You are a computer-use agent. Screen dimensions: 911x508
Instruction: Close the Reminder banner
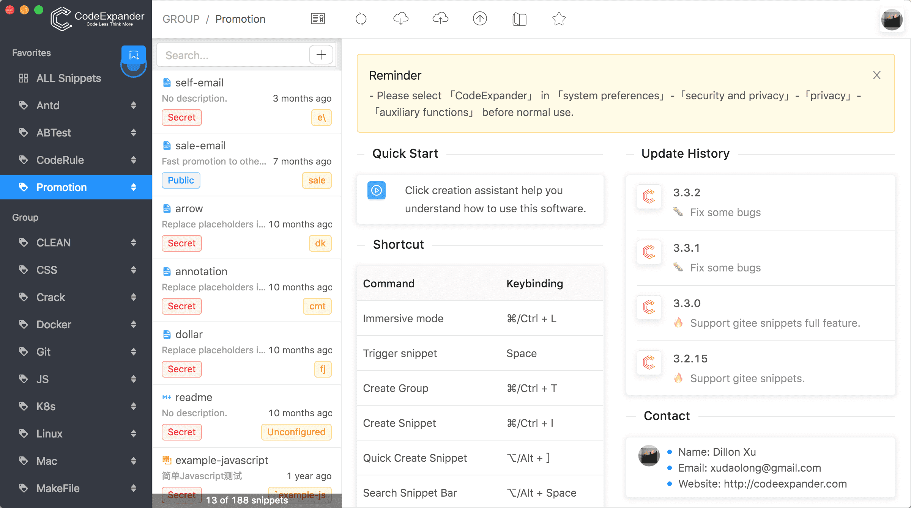876,75
